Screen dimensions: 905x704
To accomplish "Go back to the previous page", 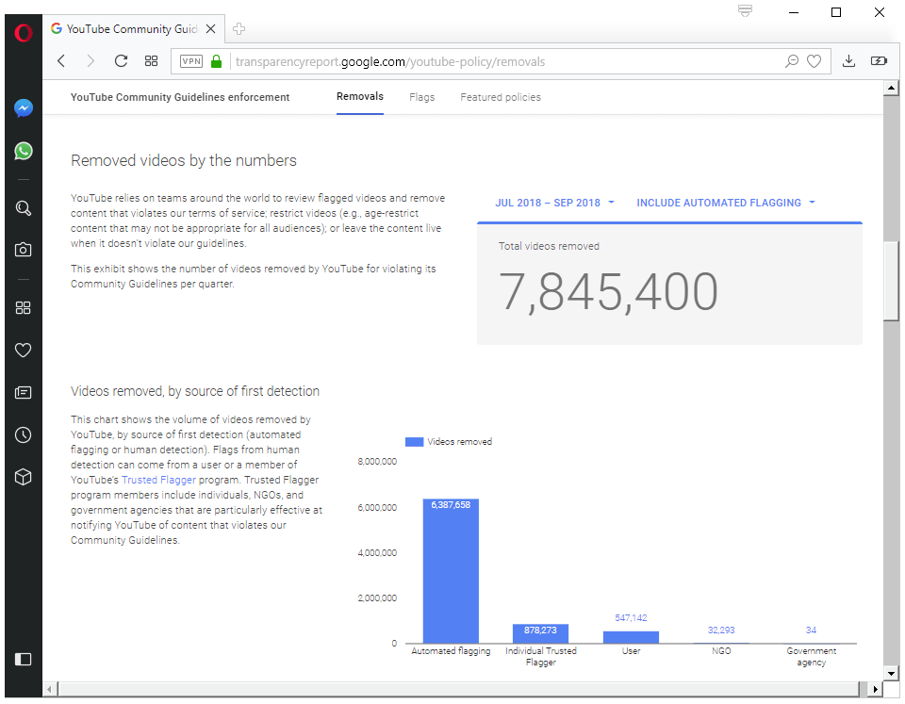I will [x=62, y=61].
